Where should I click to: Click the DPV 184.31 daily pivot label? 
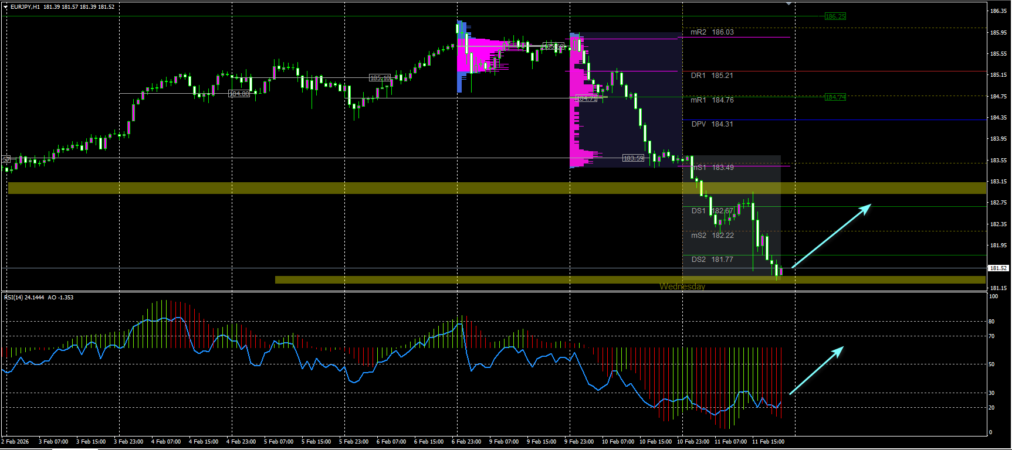(712, 124)
